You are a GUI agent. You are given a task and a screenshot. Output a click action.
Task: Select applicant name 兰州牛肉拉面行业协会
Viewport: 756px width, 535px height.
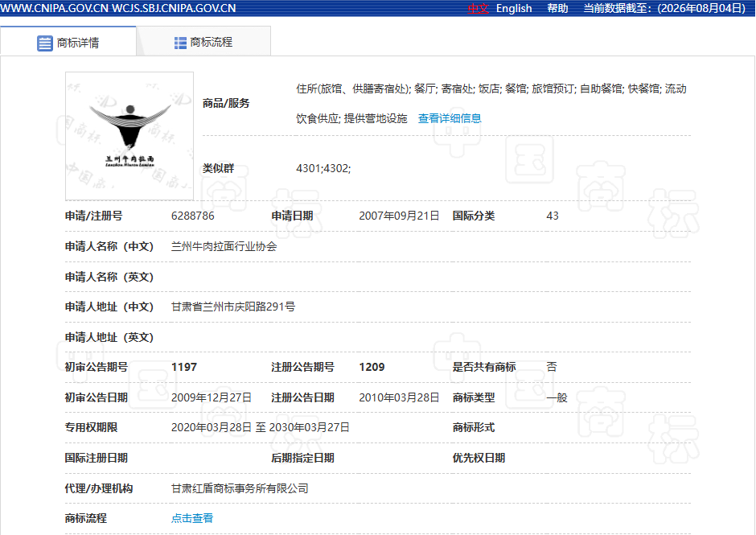point(224,246)
